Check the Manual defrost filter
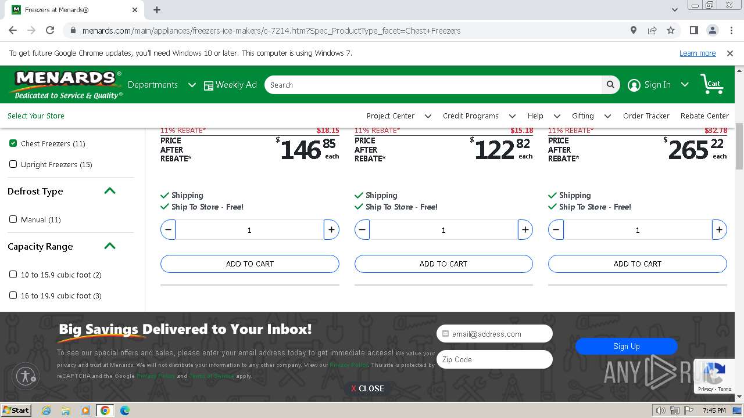This screenshot has width=744, height=418. [13, 219]
